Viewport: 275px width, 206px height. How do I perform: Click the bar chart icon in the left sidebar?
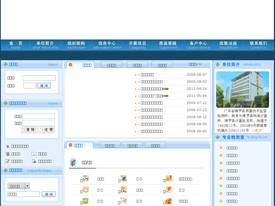34,154
